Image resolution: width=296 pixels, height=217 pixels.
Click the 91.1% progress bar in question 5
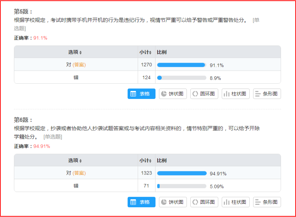point(181,65)
